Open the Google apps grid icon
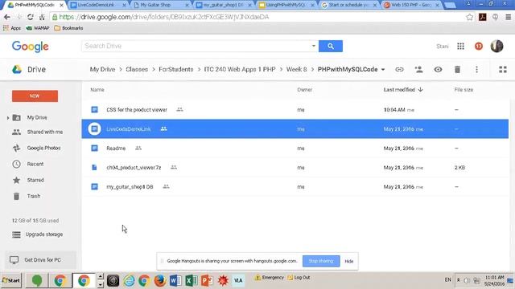 460,47
